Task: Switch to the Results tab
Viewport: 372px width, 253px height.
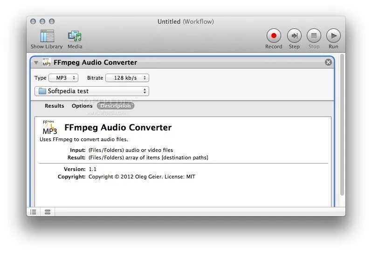Action: tap(55, 106)
